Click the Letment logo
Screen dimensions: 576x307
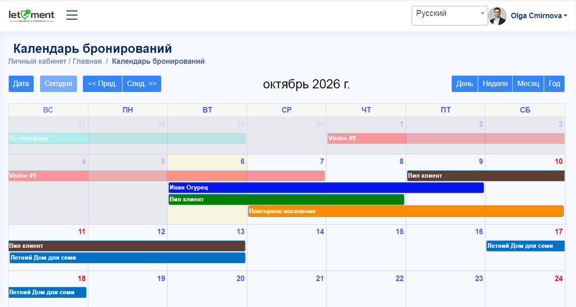point(31,15)
